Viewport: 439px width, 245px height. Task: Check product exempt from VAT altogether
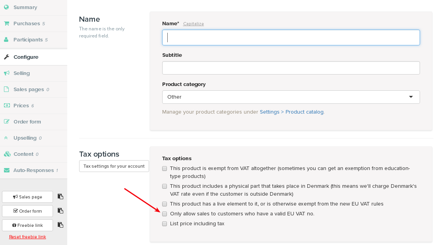tap(165, 168)
